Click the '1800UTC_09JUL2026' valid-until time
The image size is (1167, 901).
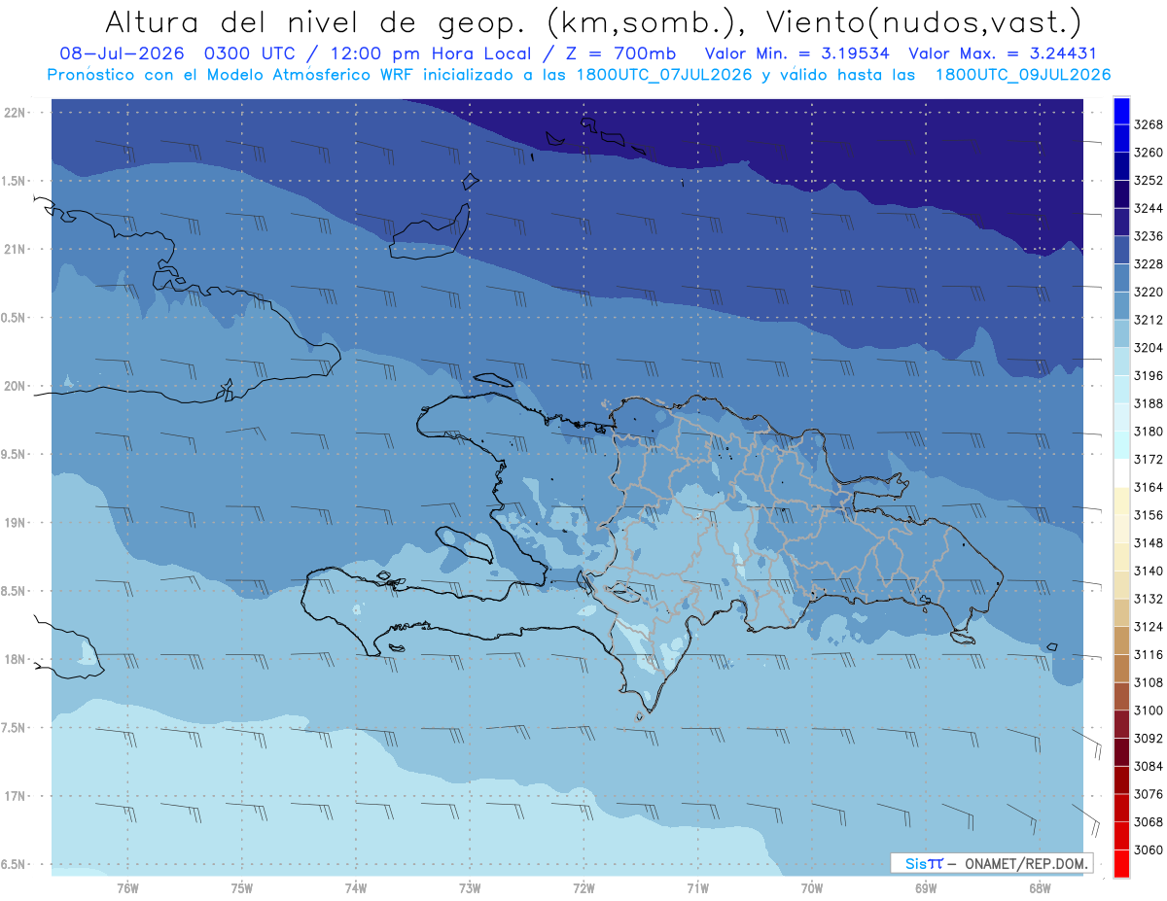point(1022,75)
